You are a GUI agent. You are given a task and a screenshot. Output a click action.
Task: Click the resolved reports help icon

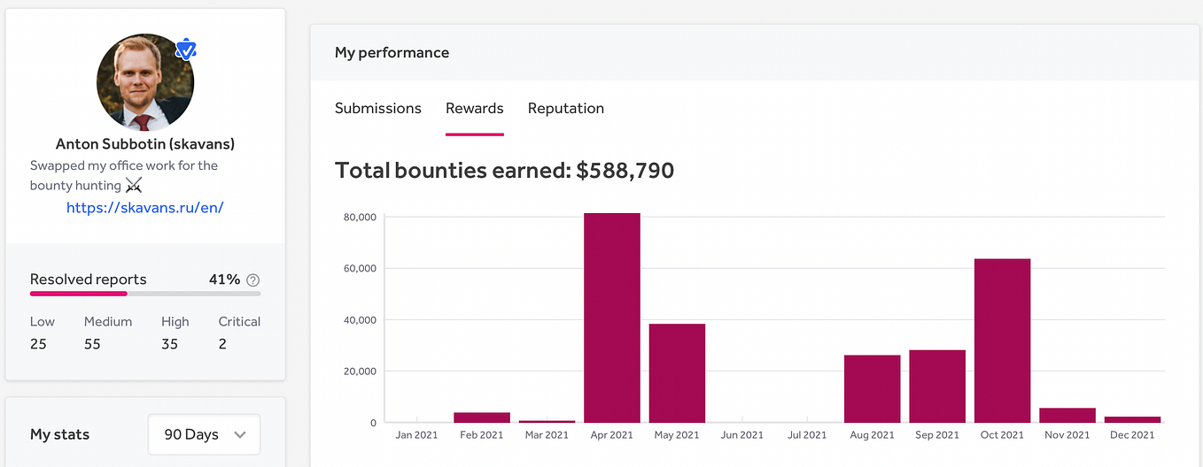253,280
